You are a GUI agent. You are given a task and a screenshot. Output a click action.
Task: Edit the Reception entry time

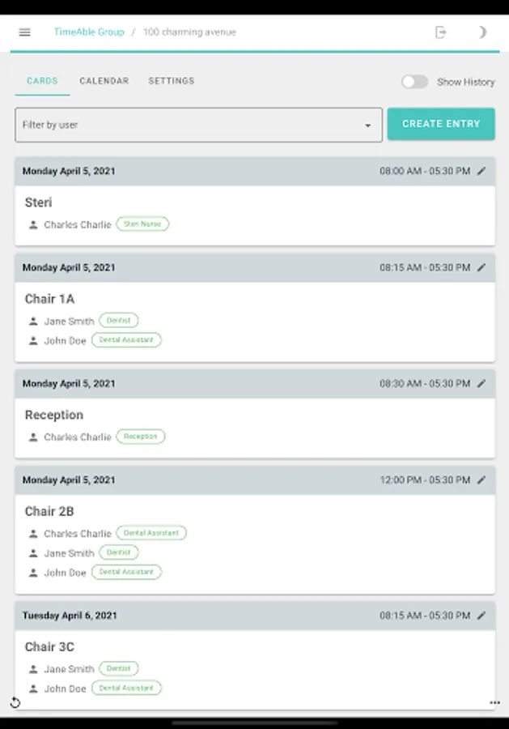coord(481,383)
